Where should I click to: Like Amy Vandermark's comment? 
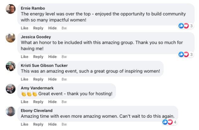(25, 102)
